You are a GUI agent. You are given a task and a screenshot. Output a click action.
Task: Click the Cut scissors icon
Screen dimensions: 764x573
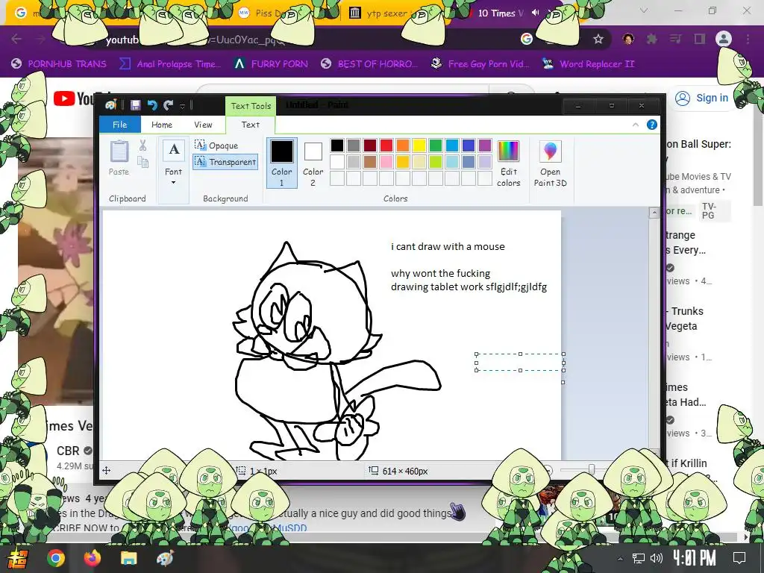point(143,145)
